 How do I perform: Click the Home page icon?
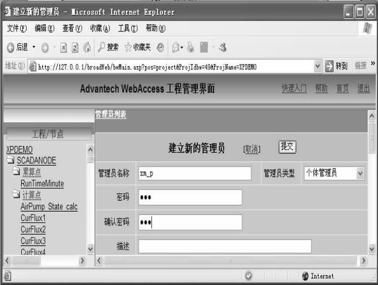tap(87, 47)
